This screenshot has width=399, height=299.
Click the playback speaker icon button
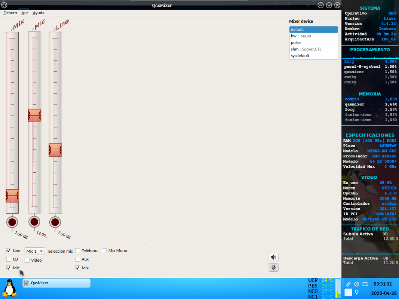tap(274, 257)
